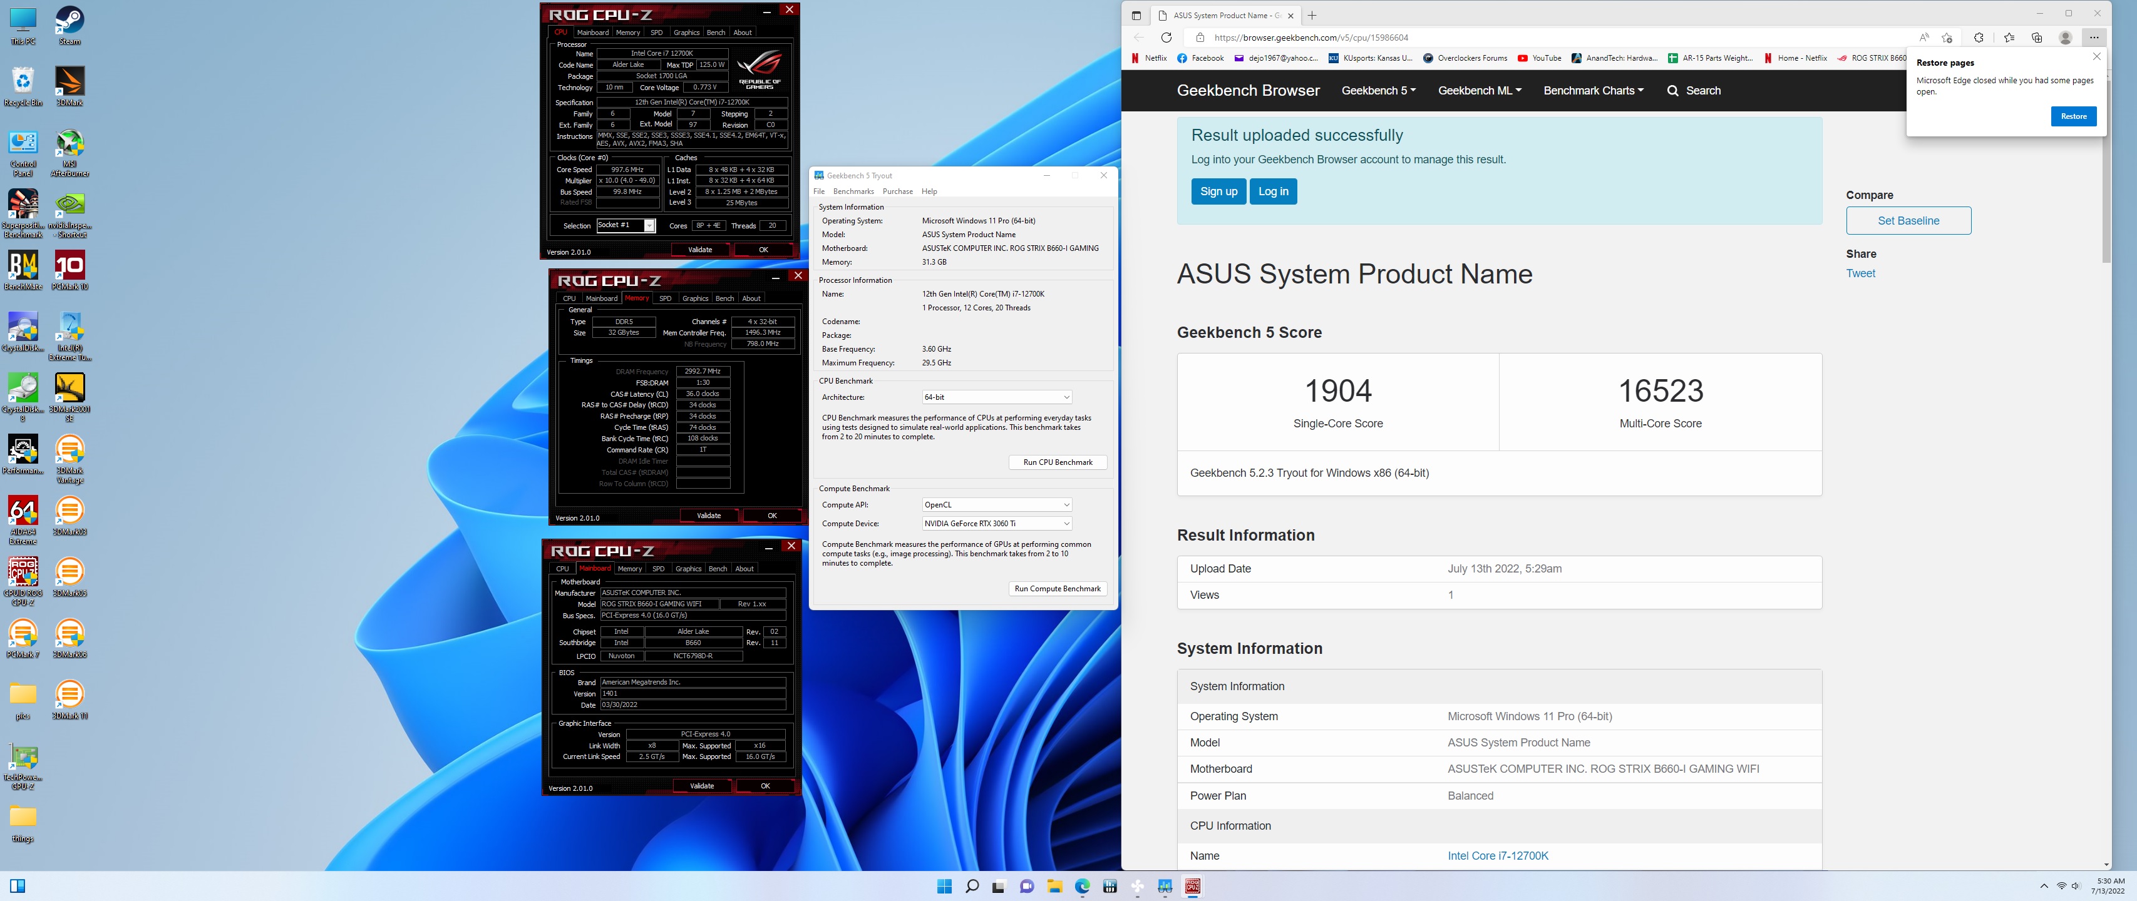Open Microsoft Edge taskbar icon
2137x901 pixels.
click(x=1083, y=886)
